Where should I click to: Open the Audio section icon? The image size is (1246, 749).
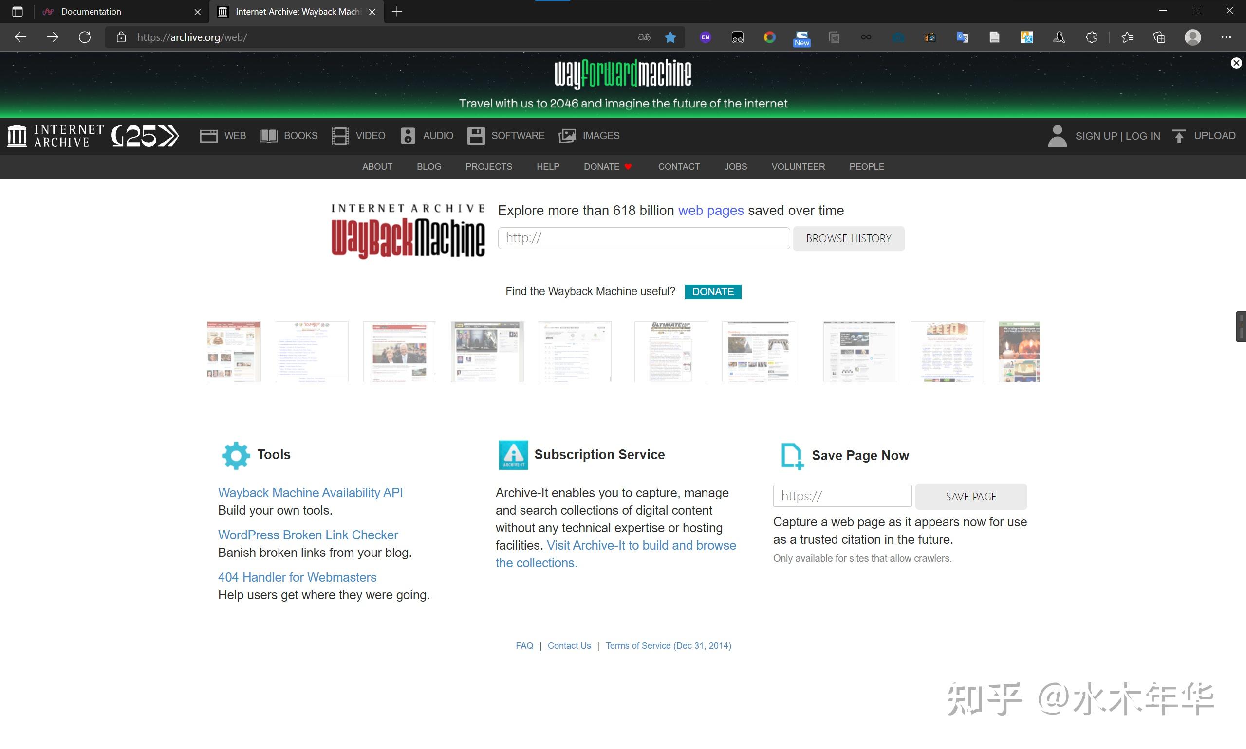pos(407,136)
